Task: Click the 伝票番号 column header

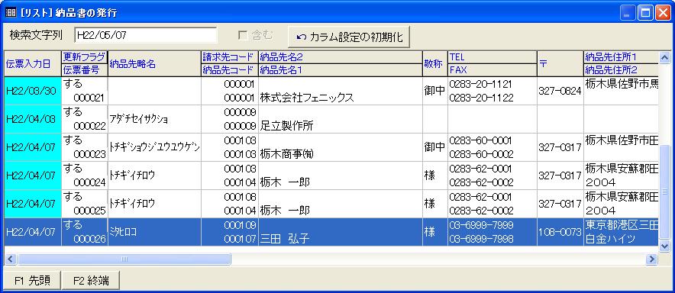Action: click(85, 70)
